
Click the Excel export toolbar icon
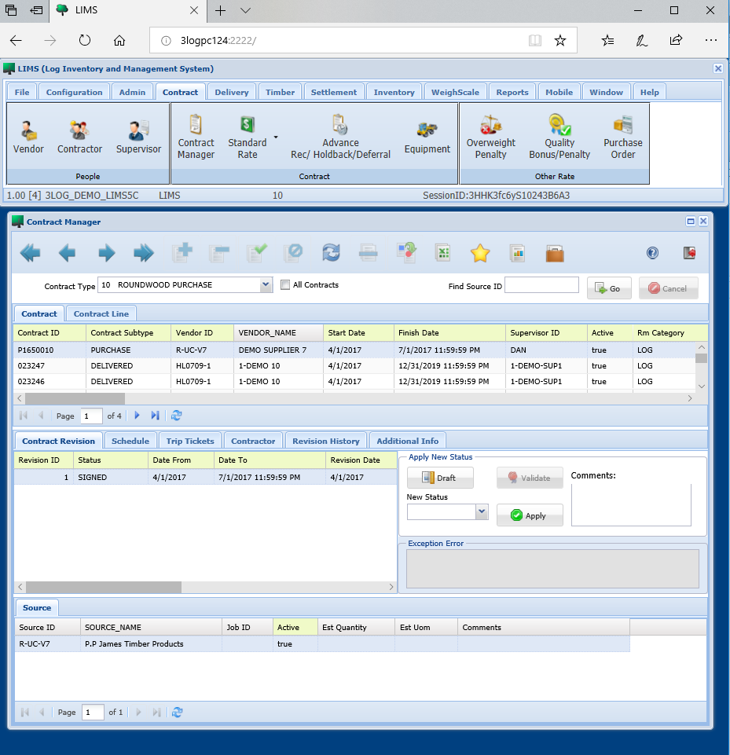click(443, 253)
